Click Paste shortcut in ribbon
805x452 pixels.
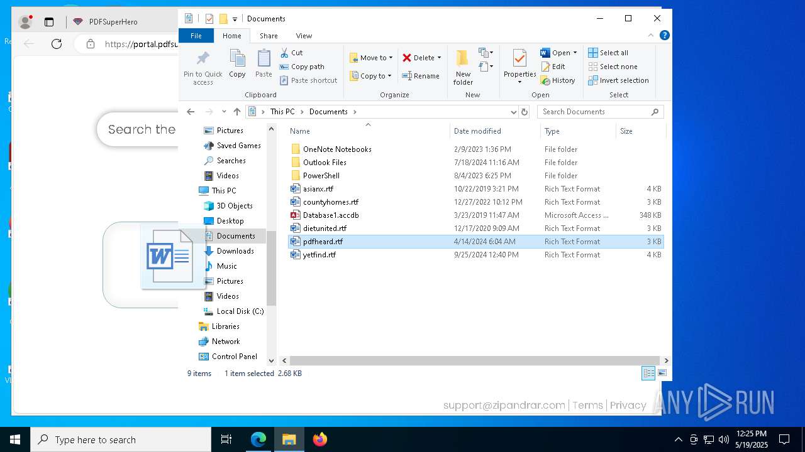(308, 80)
